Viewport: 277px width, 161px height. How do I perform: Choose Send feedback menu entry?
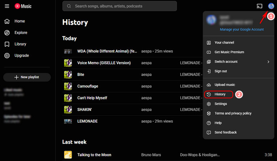click(239, 133)
